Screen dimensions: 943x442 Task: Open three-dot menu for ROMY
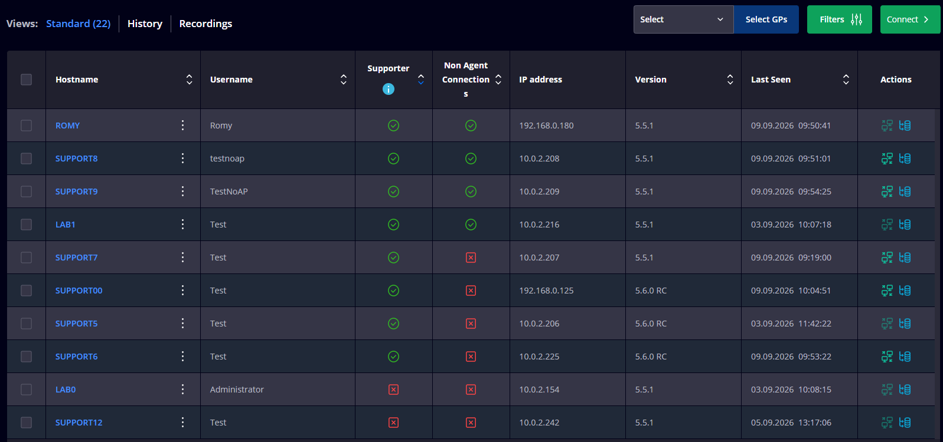tap(182, 125)
